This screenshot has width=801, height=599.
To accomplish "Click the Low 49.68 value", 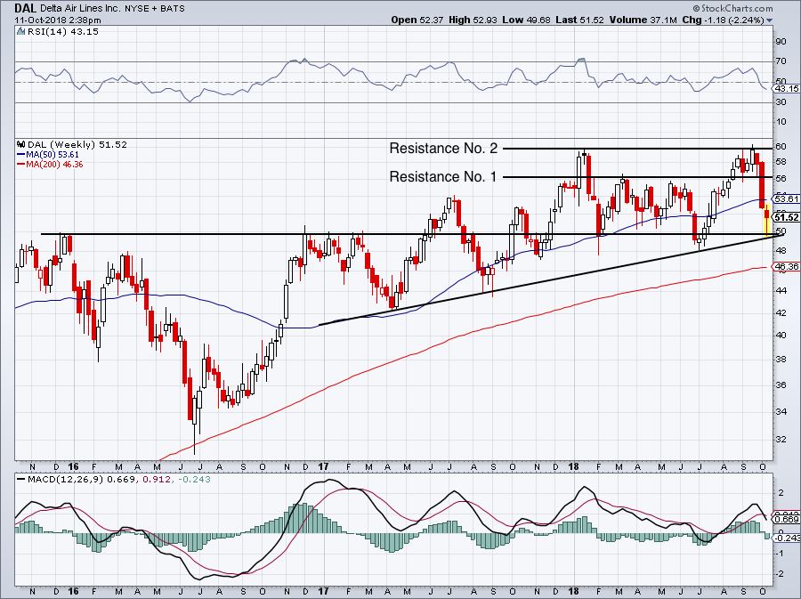I will [x=526, y=20].
